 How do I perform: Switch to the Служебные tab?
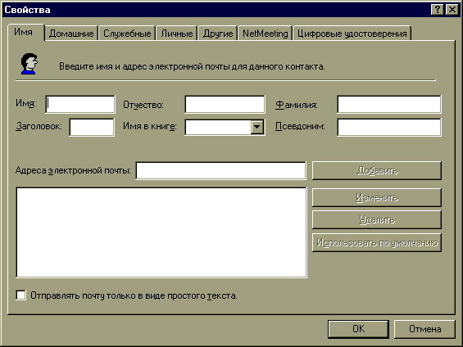127,34
